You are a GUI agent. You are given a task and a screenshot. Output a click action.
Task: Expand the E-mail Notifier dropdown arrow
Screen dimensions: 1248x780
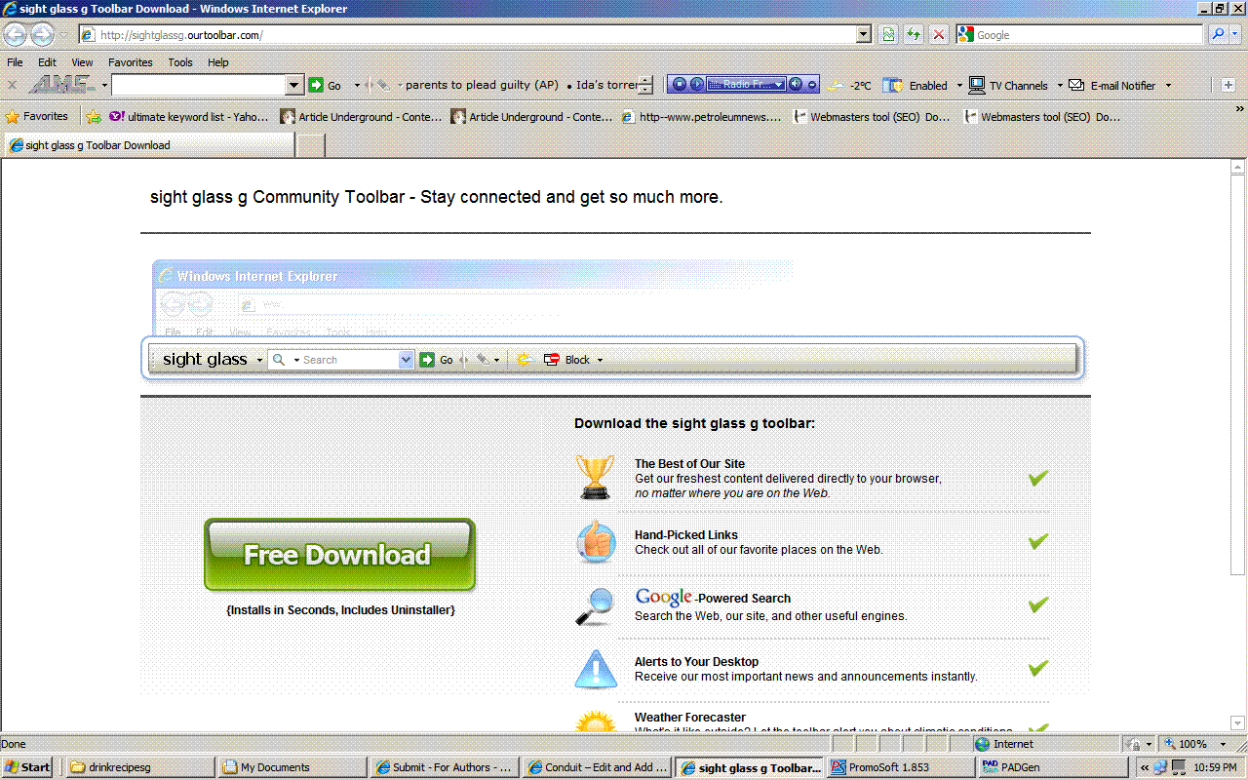1168,86
